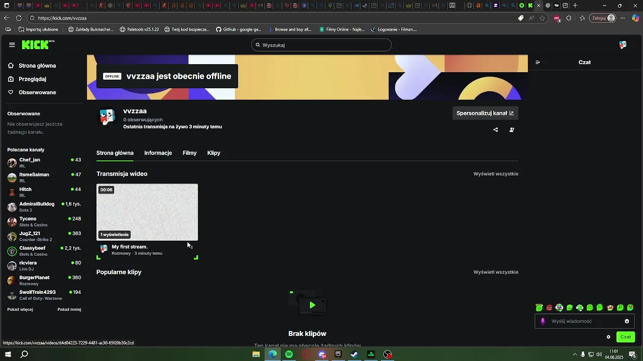Click the follow user icon beside share
643x361 pixels.
click(x=512, y=129)
